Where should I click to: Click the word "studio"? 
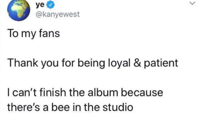point(118,107)
